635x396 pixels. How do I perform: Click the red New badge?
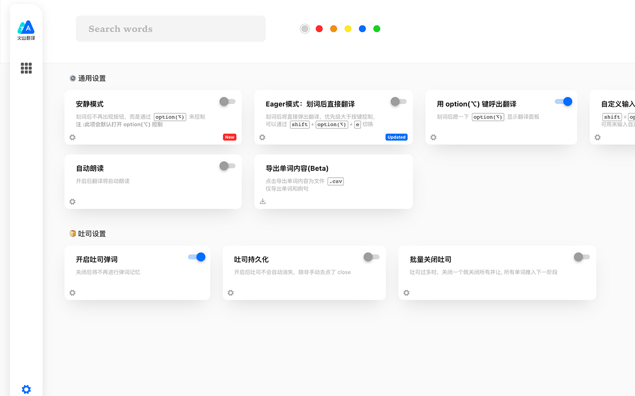(230, 137)
